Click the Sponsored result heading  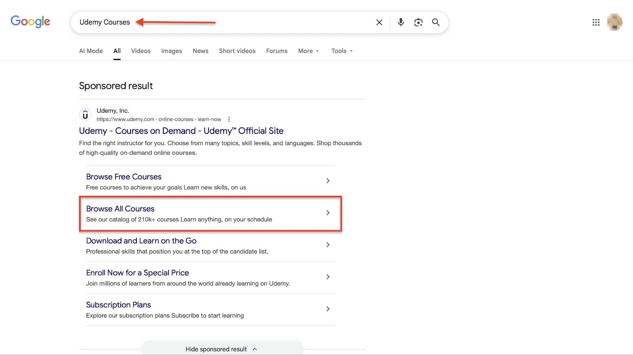[x=116, y=86]
